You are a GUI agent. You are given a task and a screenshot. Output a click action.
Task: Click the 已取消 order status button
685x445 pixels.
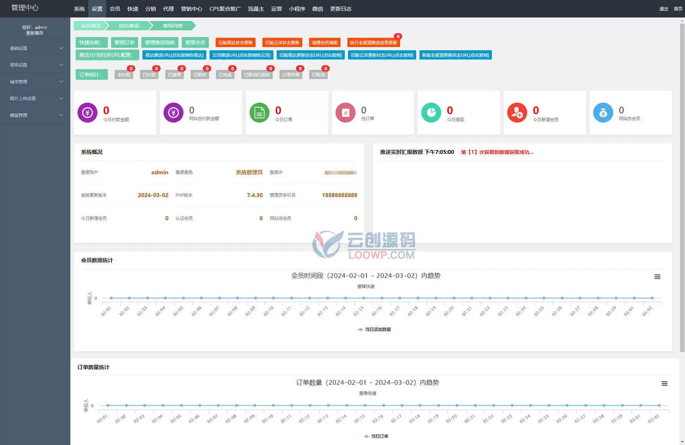coord(318,74)
